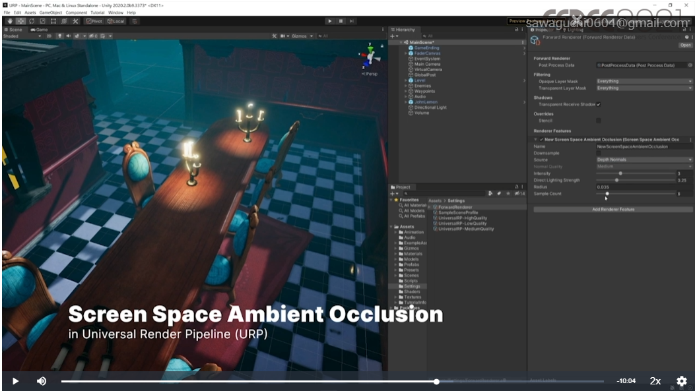The image size is (697, 391).
Task: Select the Scale tool
Action: (x=42, y=21)
